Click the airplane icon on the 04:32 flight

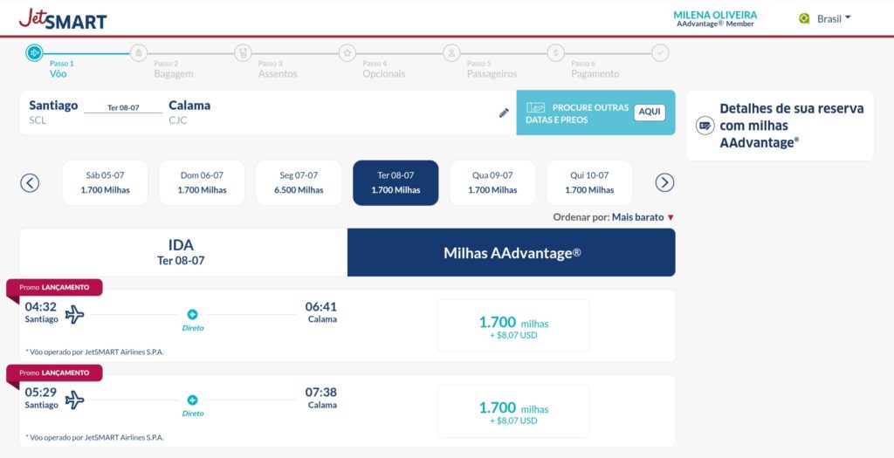(74, 314)
